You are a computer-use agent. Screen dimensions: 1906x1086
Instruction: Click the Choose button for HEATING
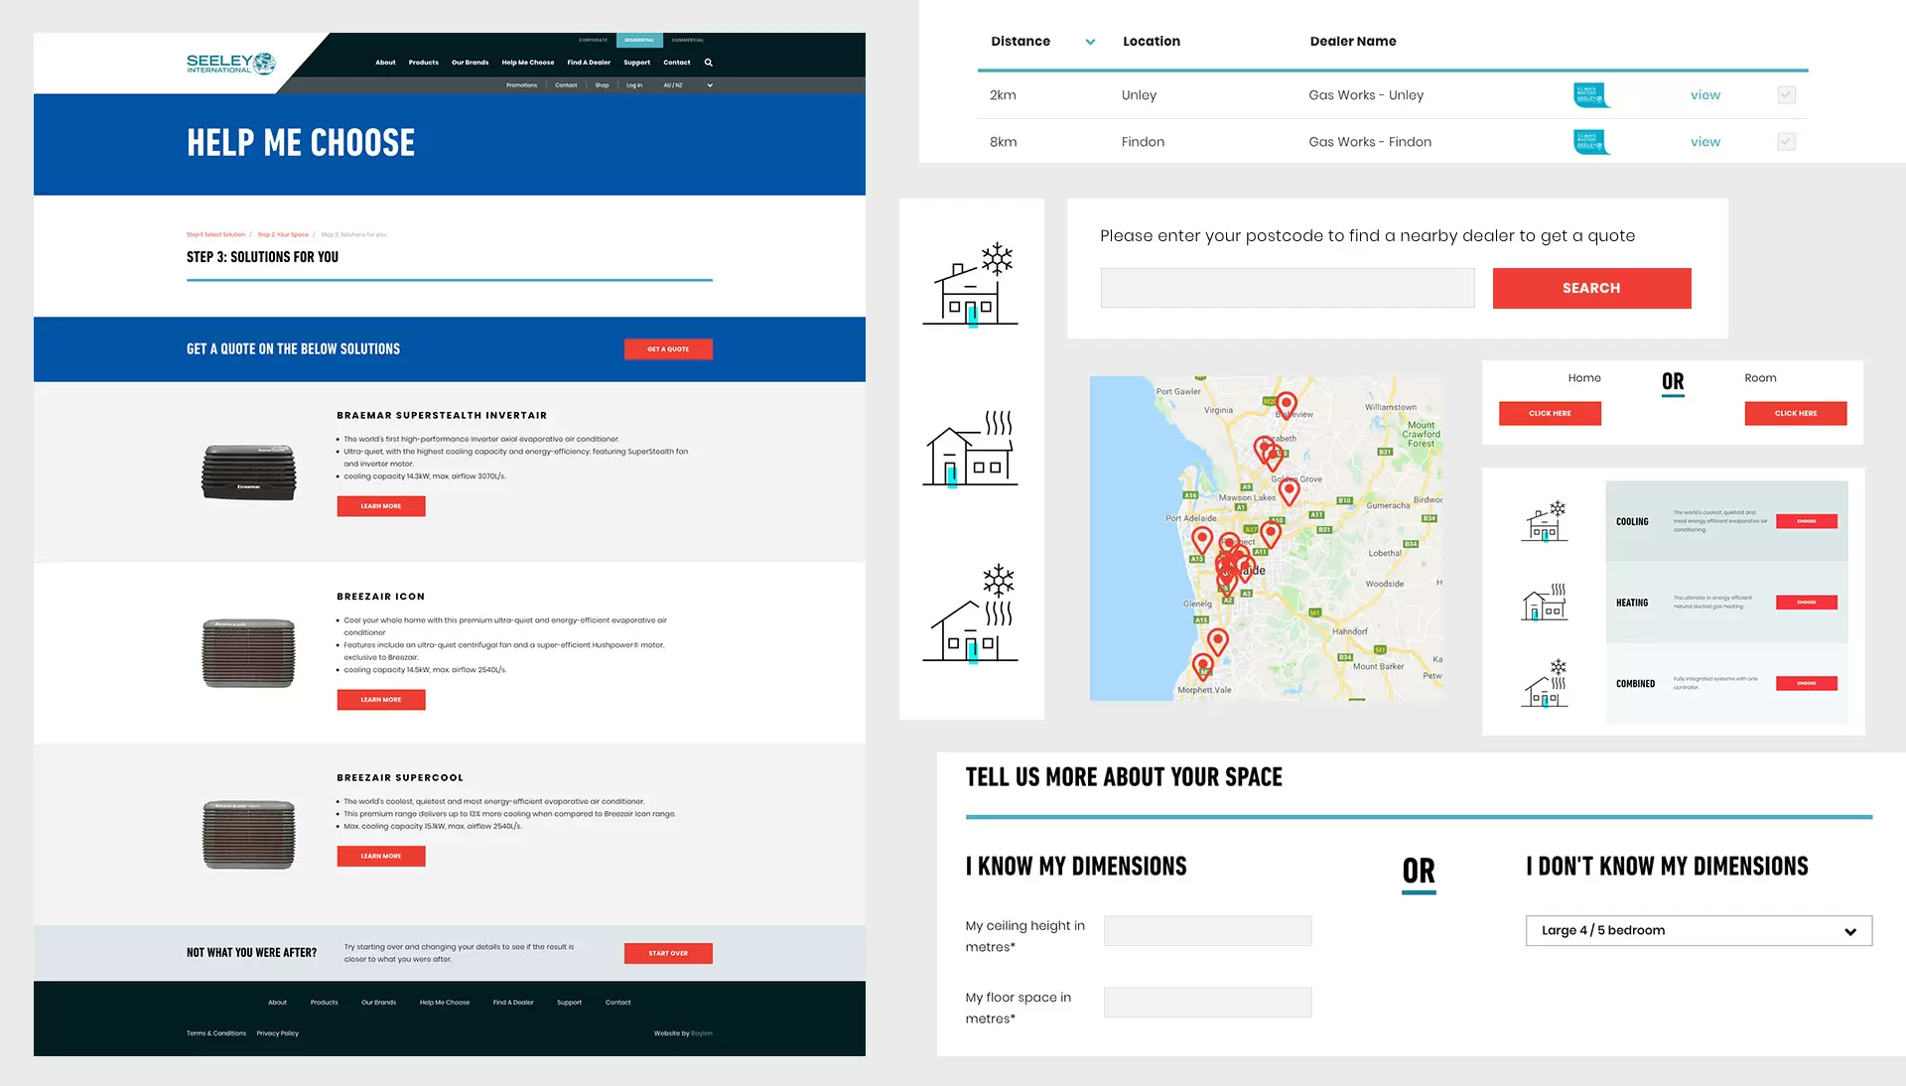[x=1807, y=603]
